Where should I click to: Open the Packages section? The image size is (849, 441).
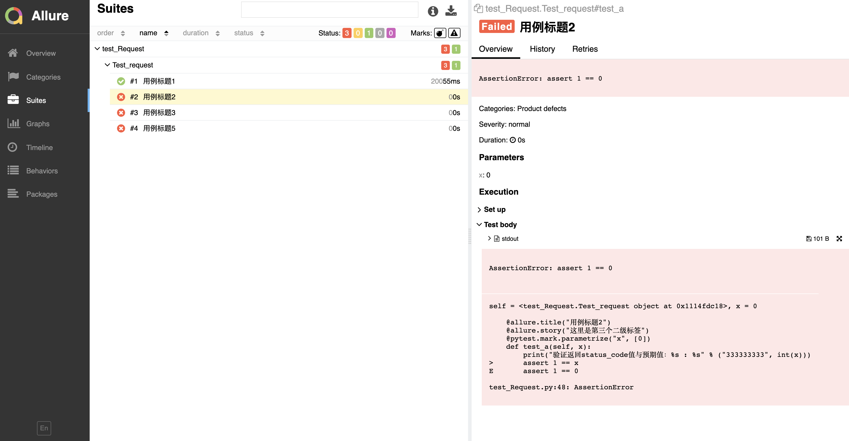(x=42, y=194)
